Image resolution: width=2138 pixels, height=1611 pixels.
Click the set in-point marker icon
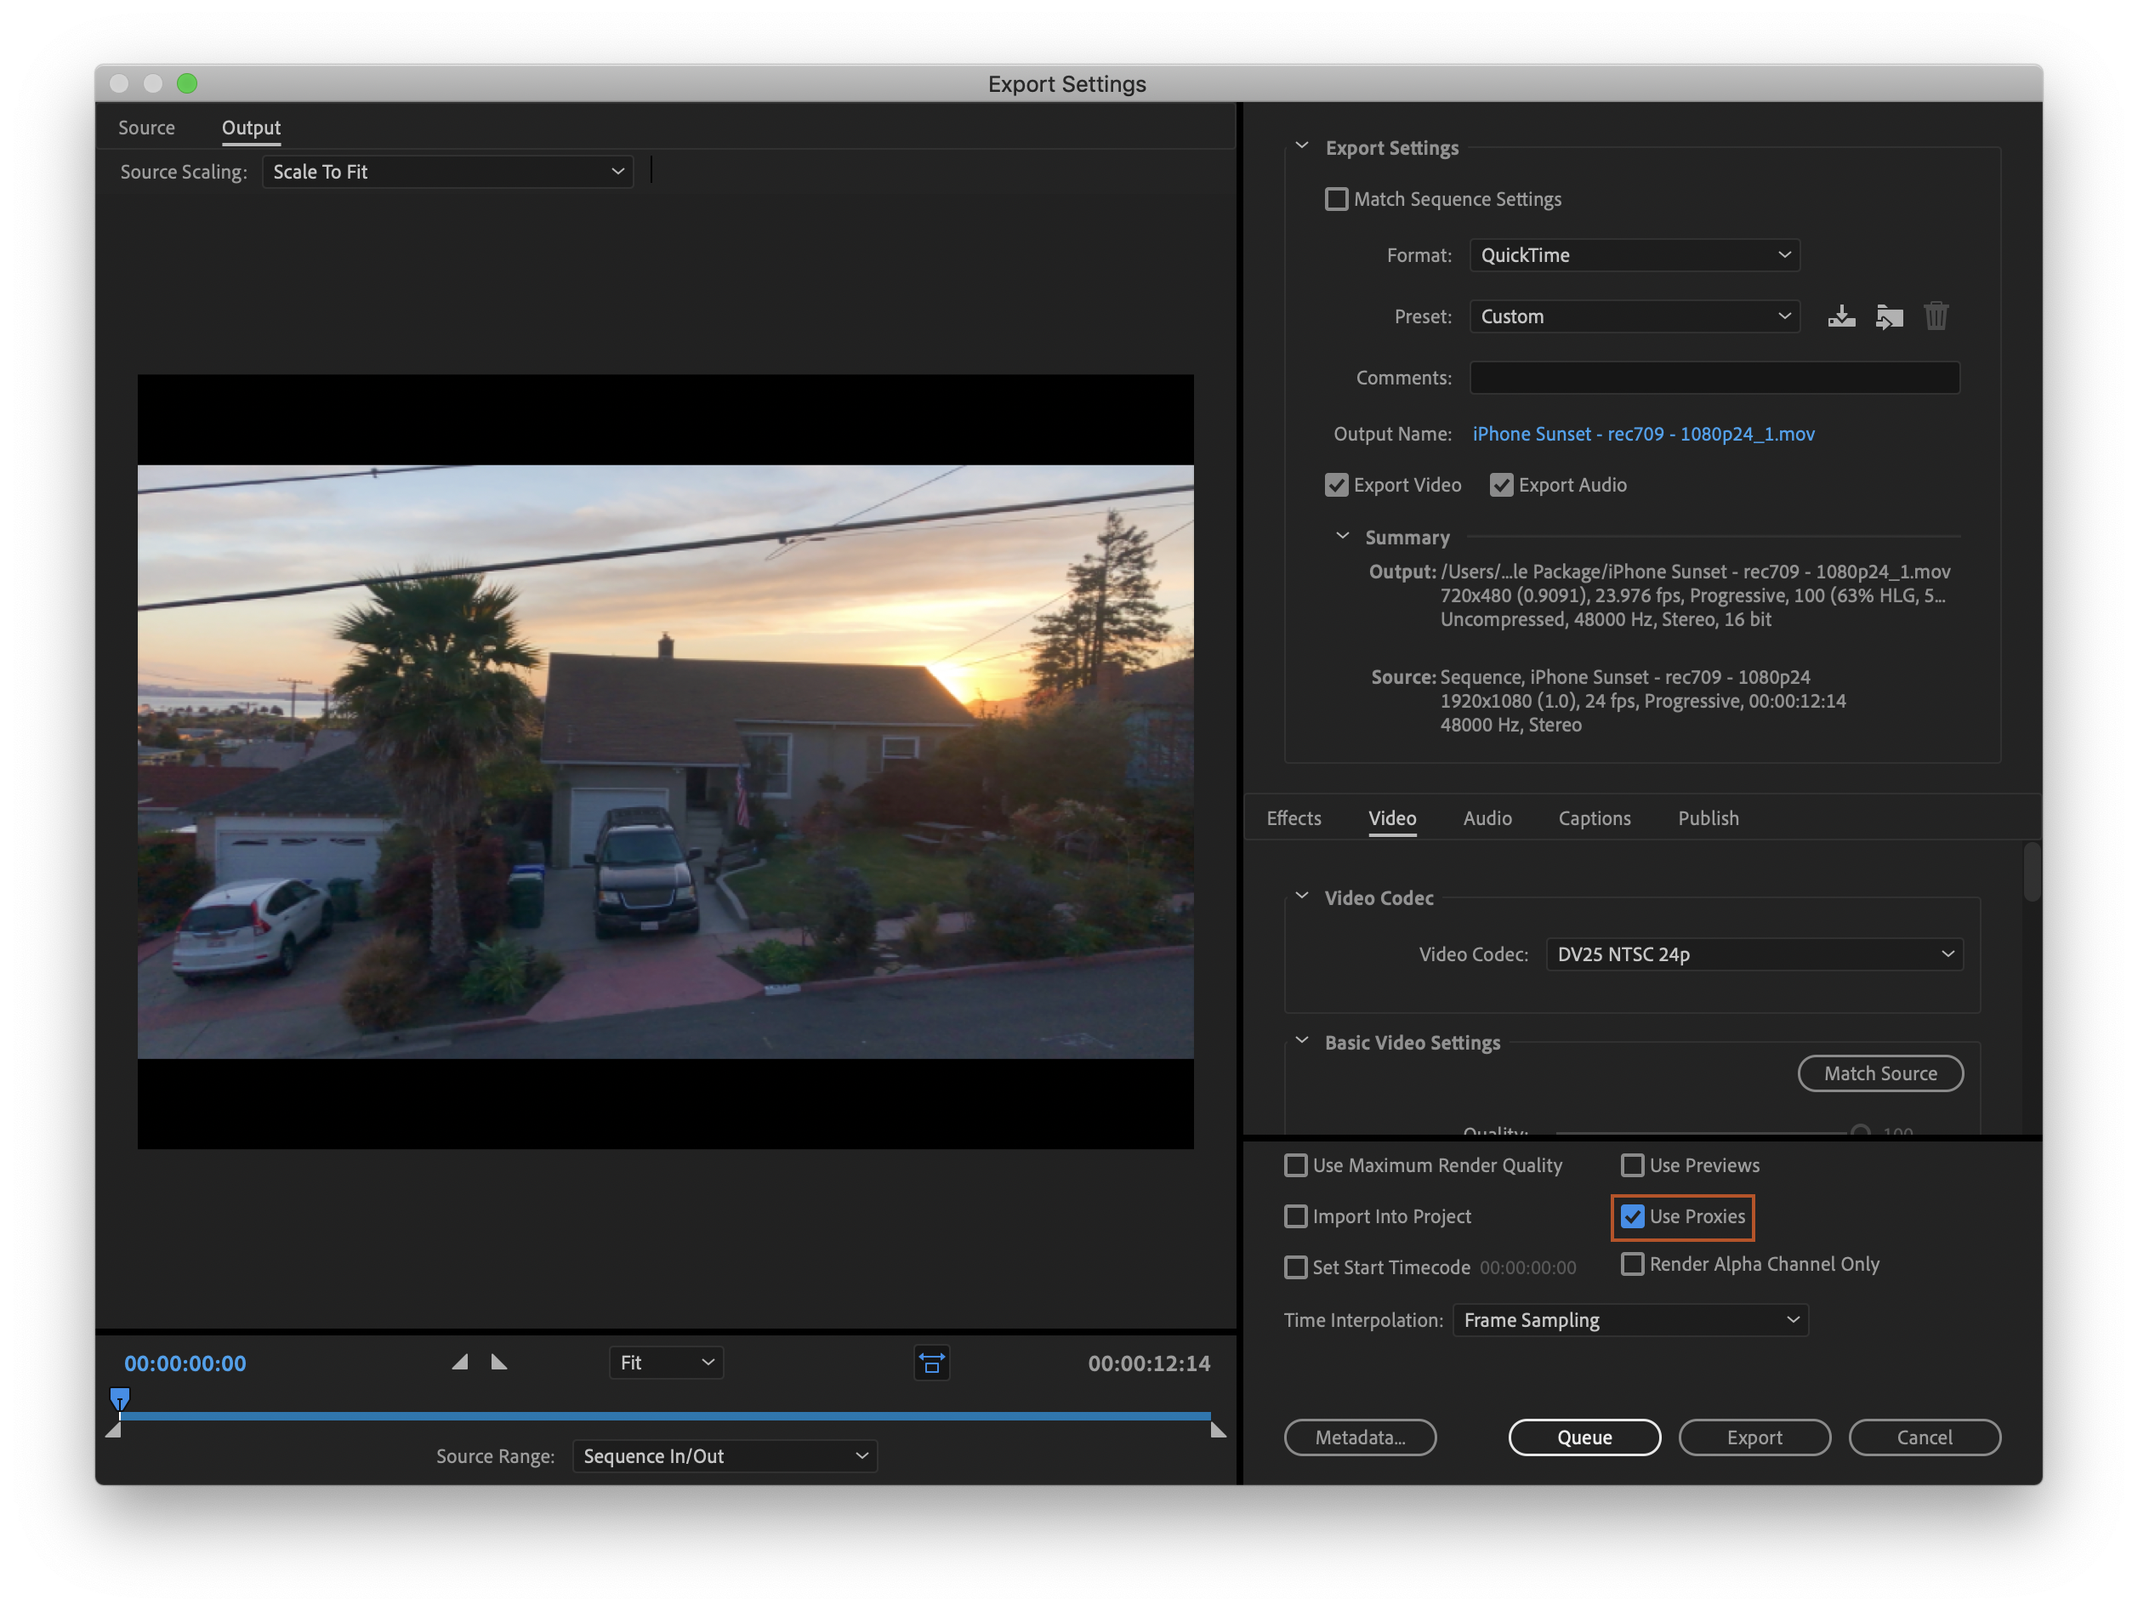coord(455,1363)
